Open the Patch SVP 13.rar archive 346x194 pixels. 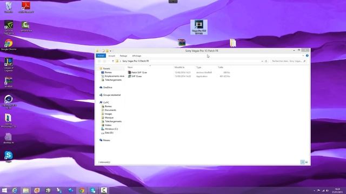pyautogui.click(x=137, y=72)
